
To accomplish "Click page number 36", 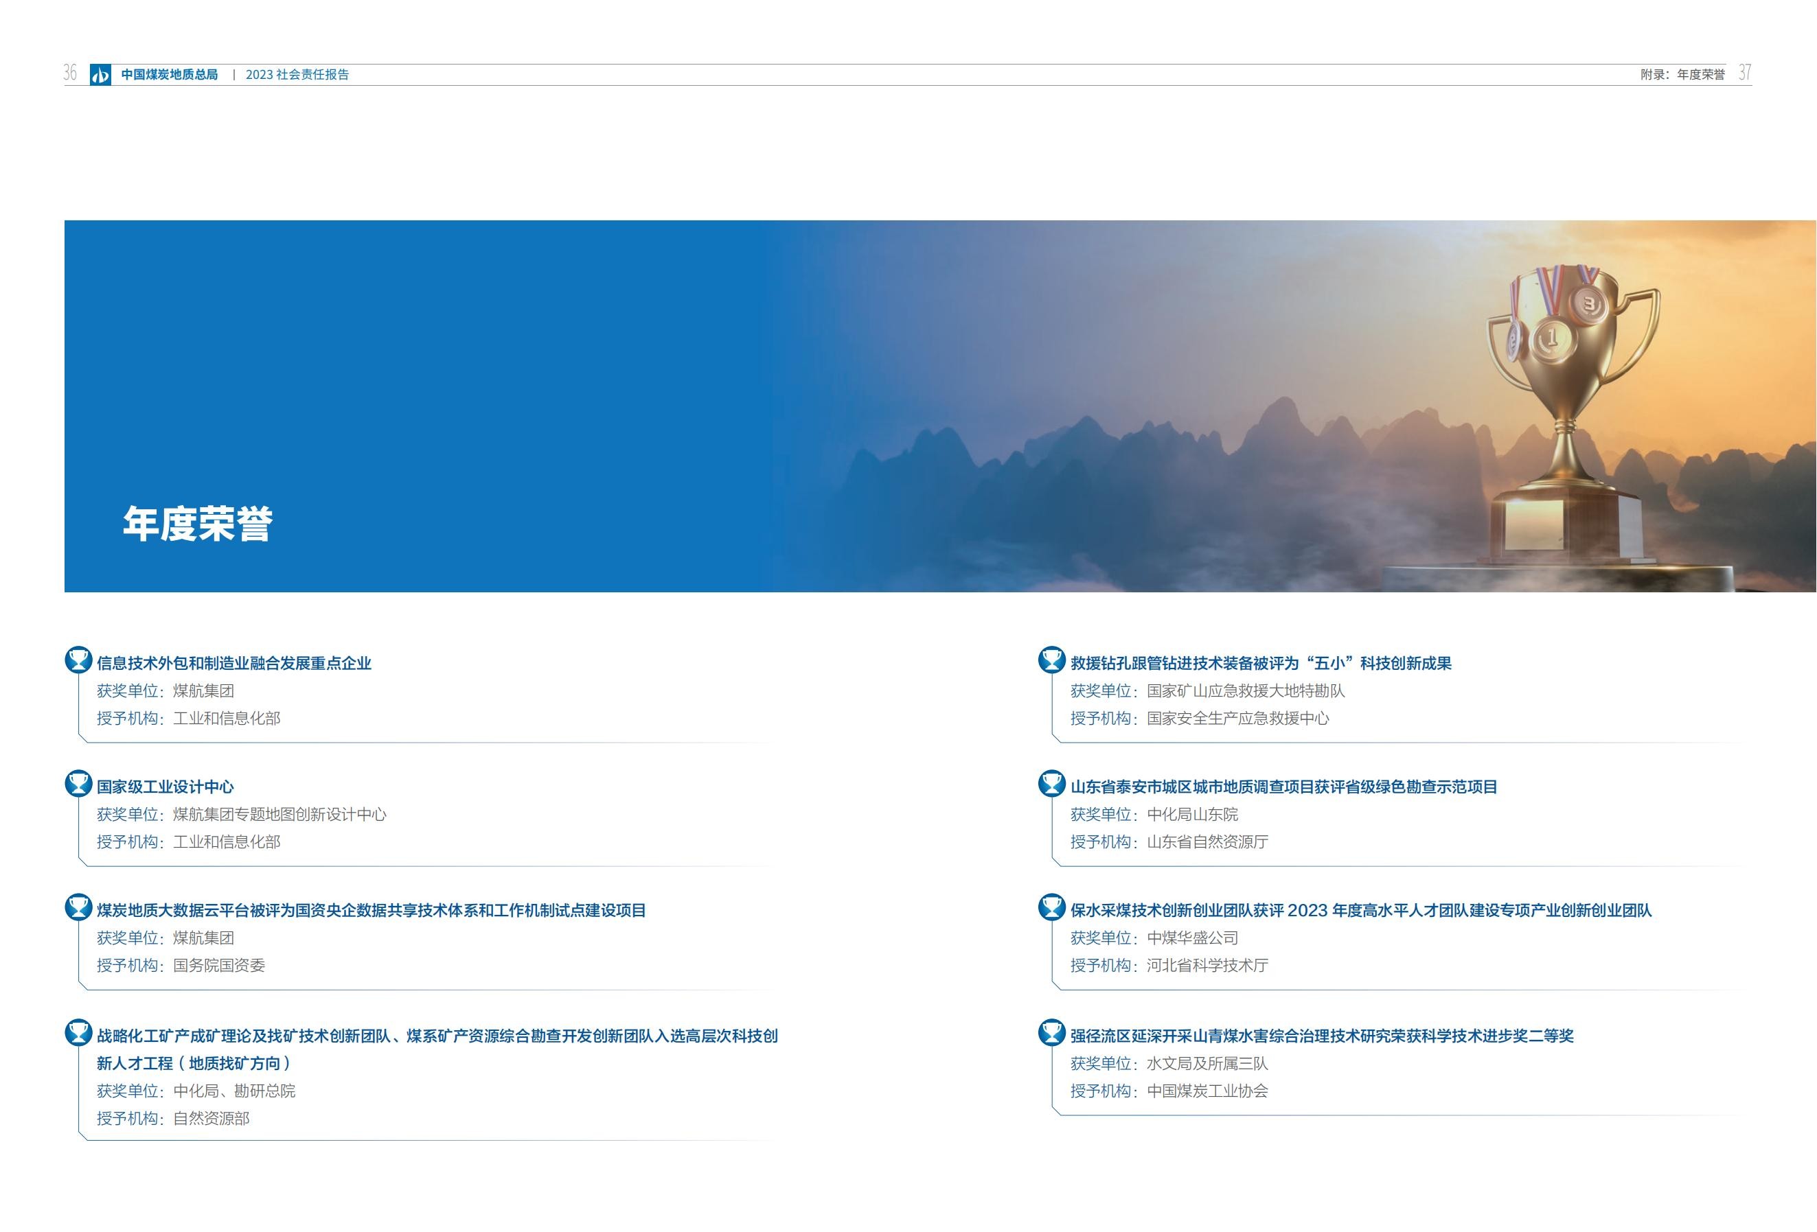I will point(70,73).
